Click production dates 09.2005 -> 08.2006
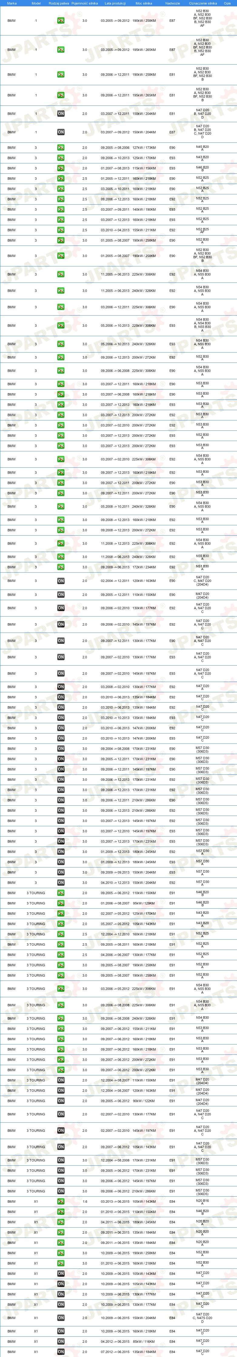 [x=115, y=148]
